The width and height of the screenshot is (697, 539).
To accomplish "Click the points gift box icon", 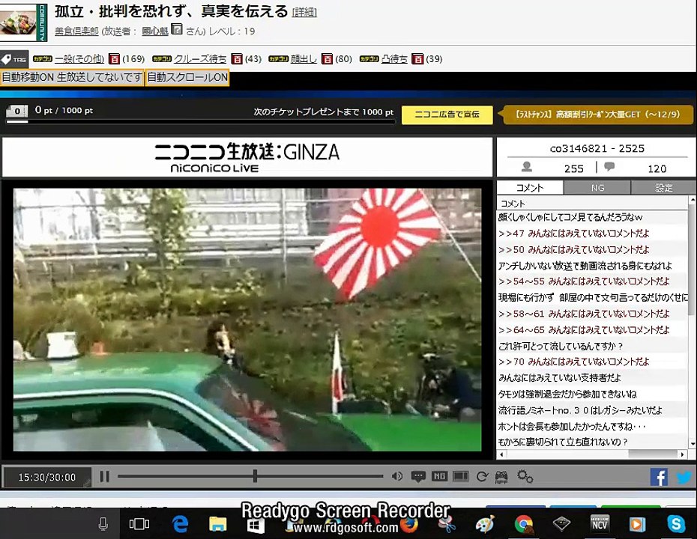I will (x=17, y=111).
